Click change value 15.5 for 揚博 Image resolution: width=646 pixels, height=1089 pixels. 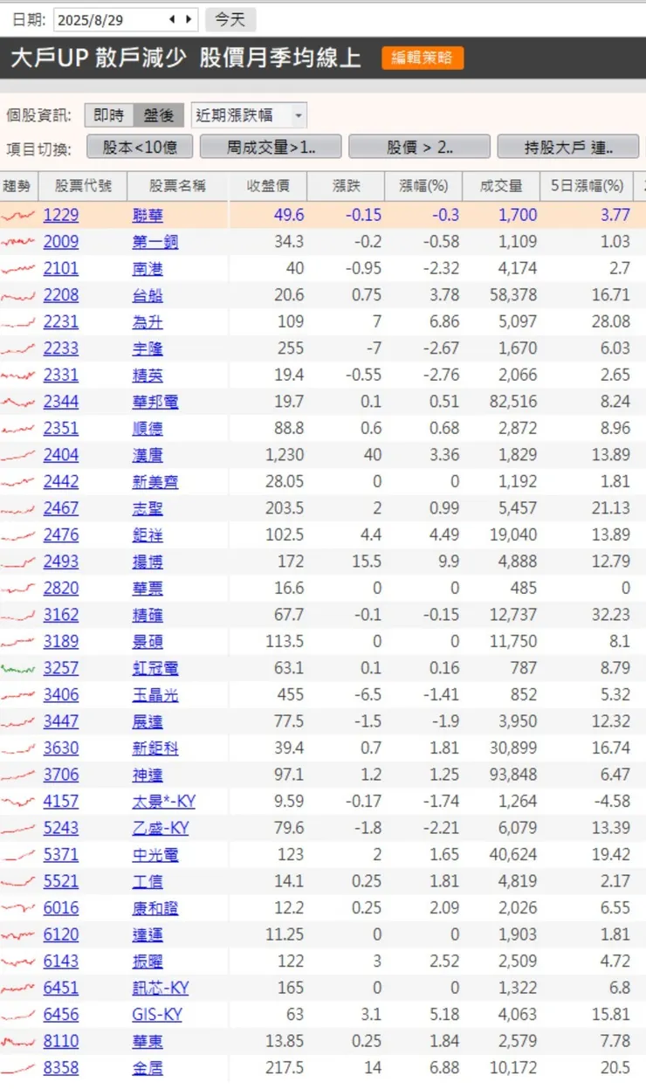366,562
